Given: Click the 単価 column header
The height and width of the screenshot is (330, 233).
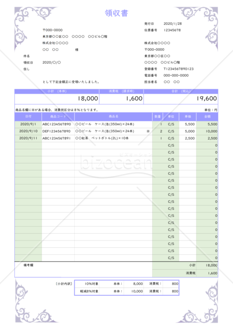Looking at the screenshot, I should (188, 116).
